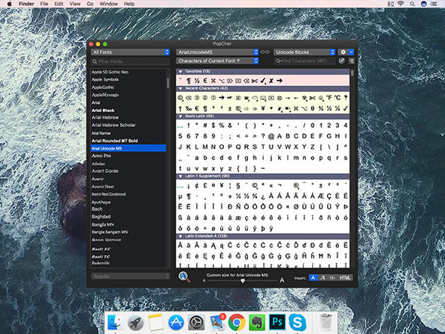Open the ArialUnicodeMS font dropdown
445x334 pixels.
point(217,52)
